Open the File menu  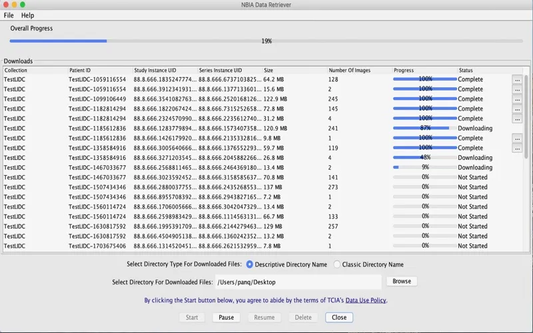(x=9, y=15)
